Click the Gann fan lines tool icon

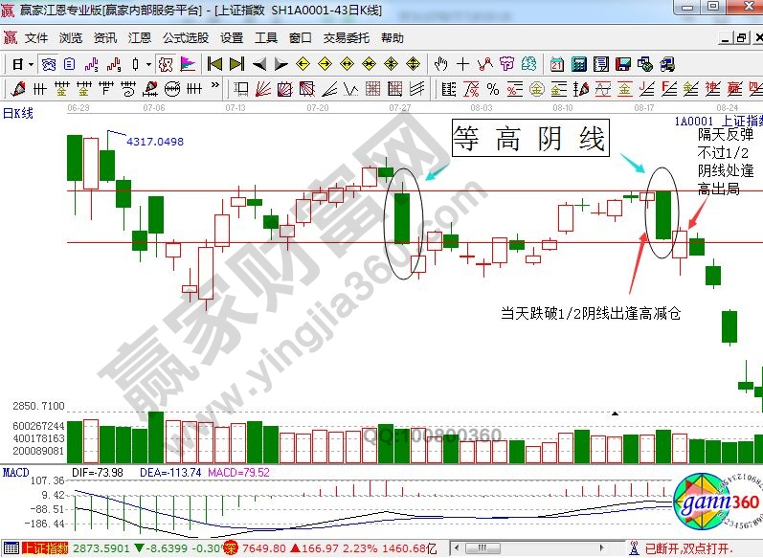coord(260,89)
